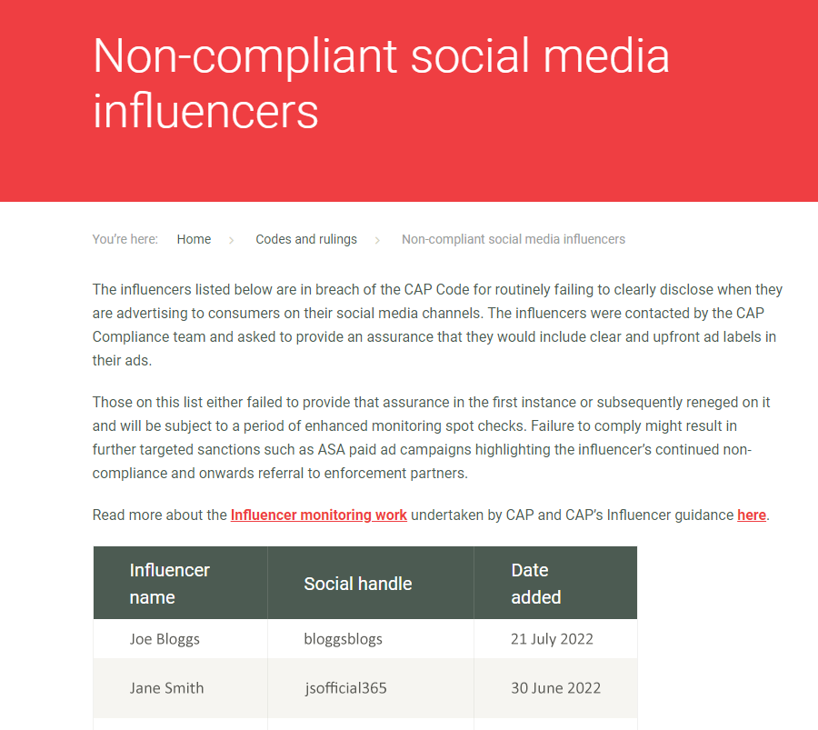This screenshot has width=818, height=730.
Task: Click the paragraph starting 'The influencers listed below'
Action: tap(437, 325)
